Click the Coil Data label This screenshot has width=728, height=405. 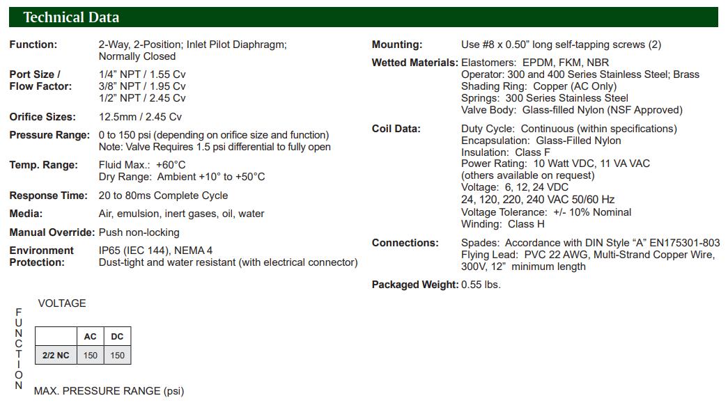(x=396, y=129)
